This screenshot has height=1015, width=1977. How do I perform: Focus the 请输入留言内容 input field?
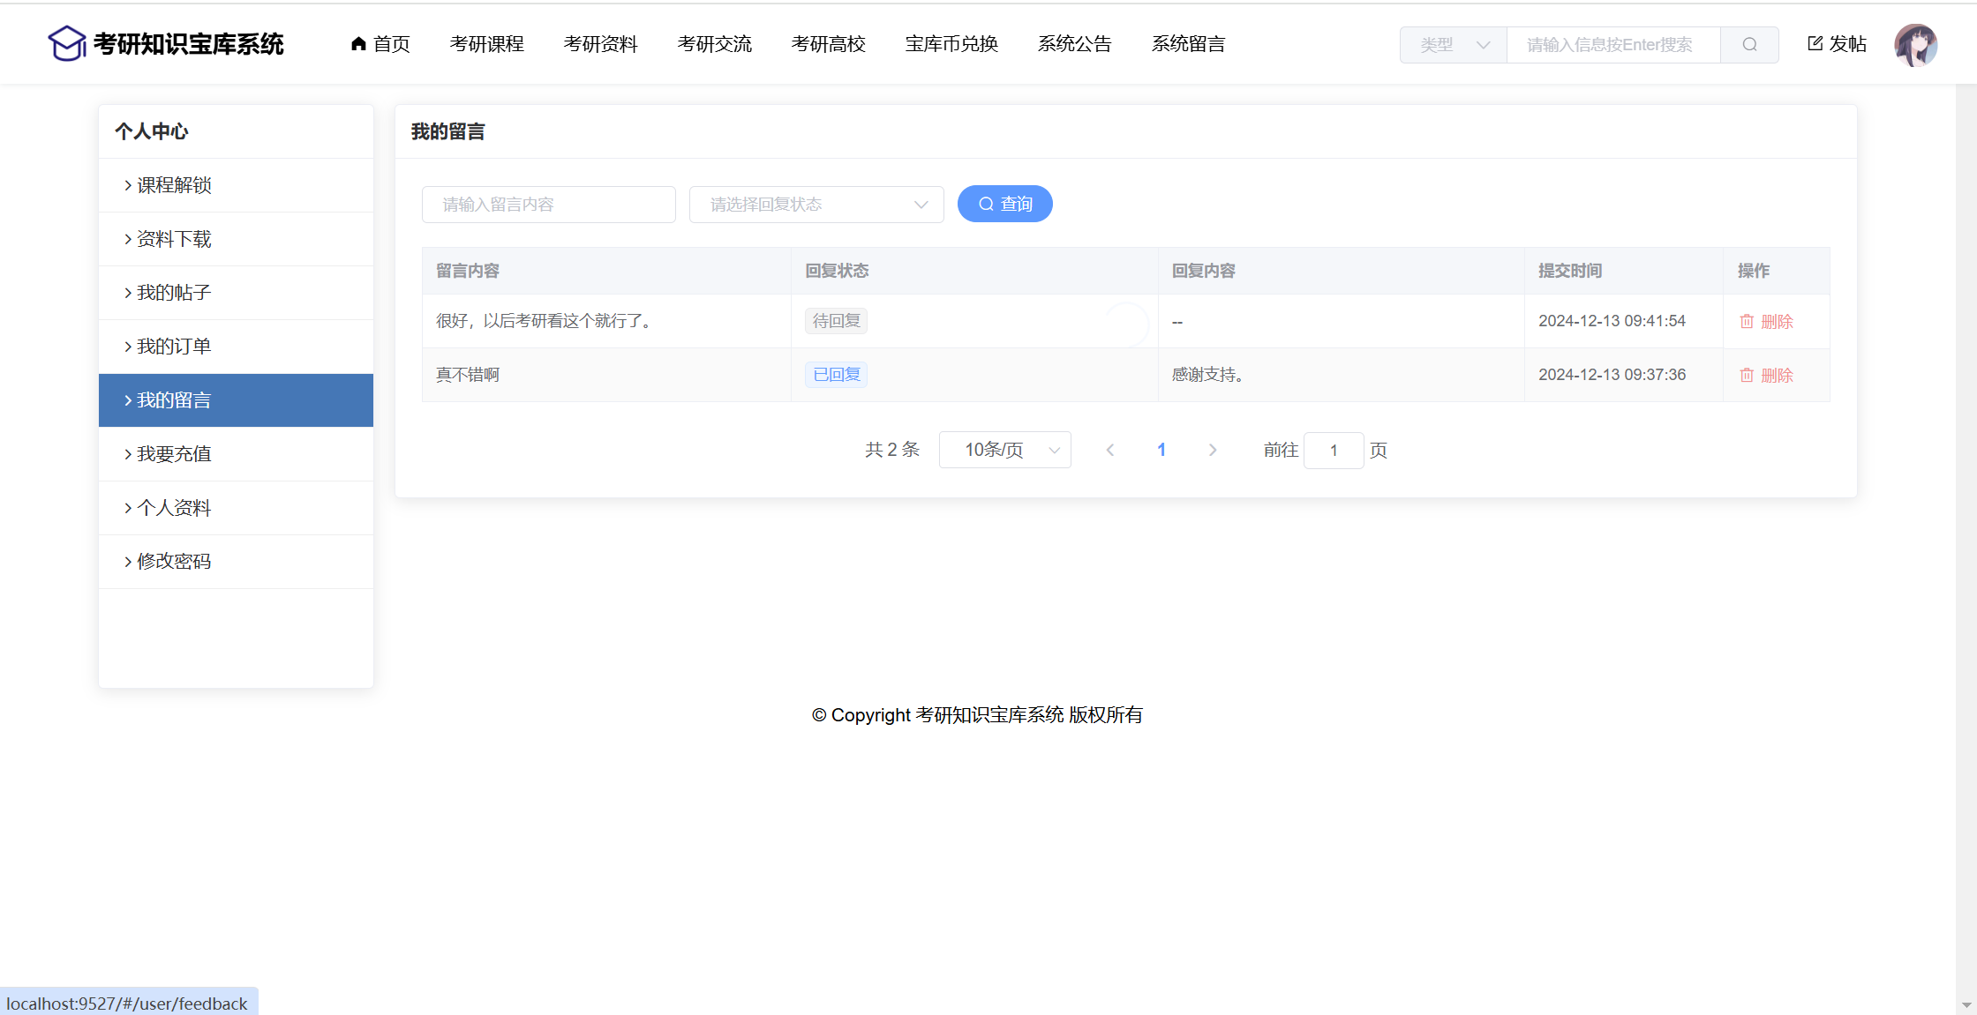click(x=549, y=205)
